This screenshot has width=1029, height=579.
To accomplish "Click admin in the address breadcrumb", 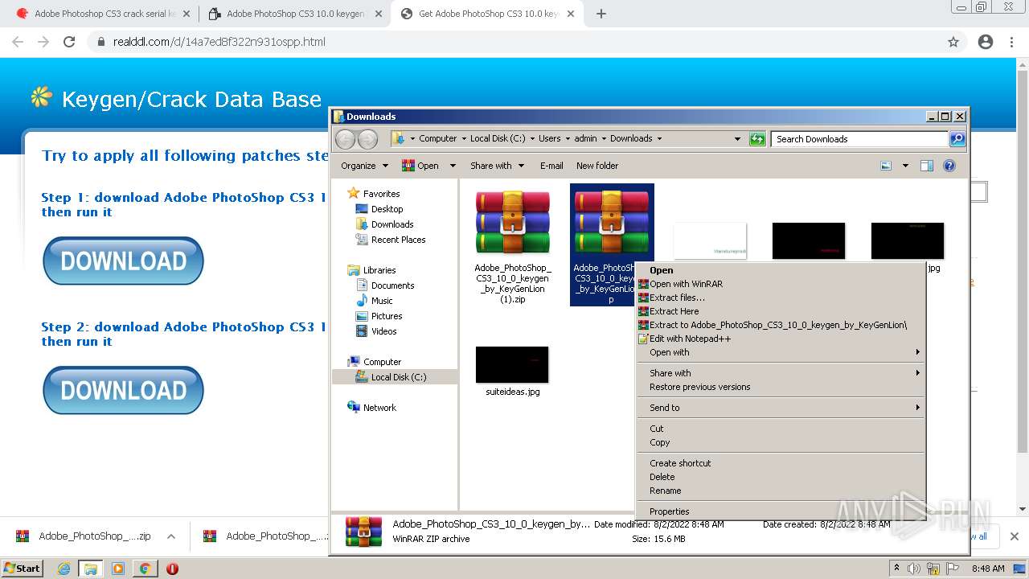I will point(585,138).
